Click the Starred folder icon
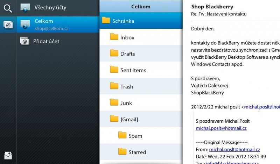This screenshot has width=280, height=164. (x=122, y=151)
